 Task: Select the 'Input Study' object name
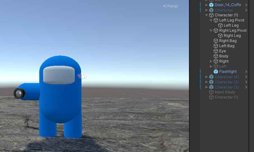(225, 92)
